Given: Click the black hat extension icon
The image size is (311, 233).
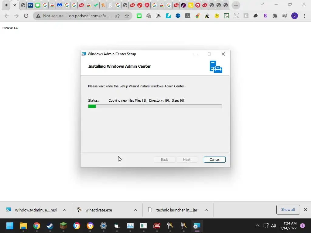Looking at the screenshot, I should point(256,16).
